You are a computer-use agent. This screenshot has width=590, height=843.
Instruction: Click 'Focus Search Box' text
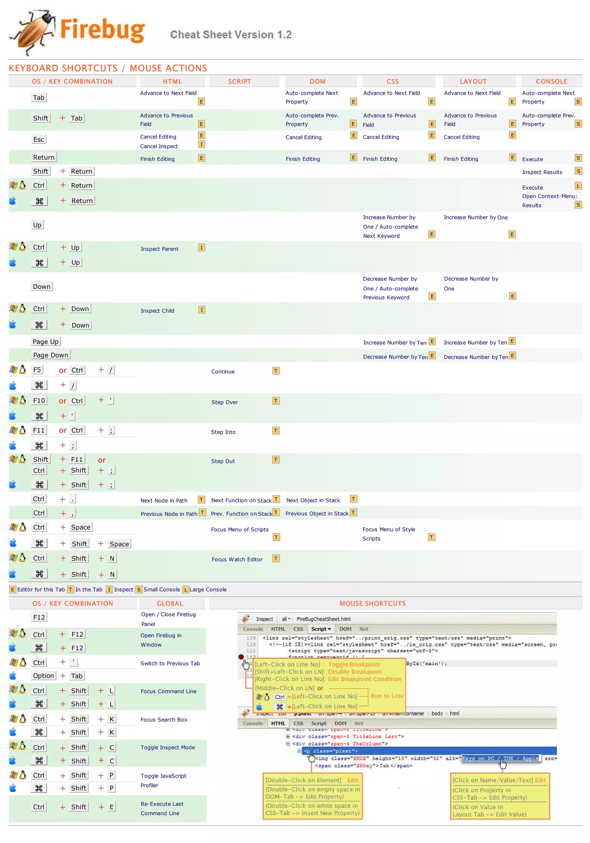(x=164, y=719)
